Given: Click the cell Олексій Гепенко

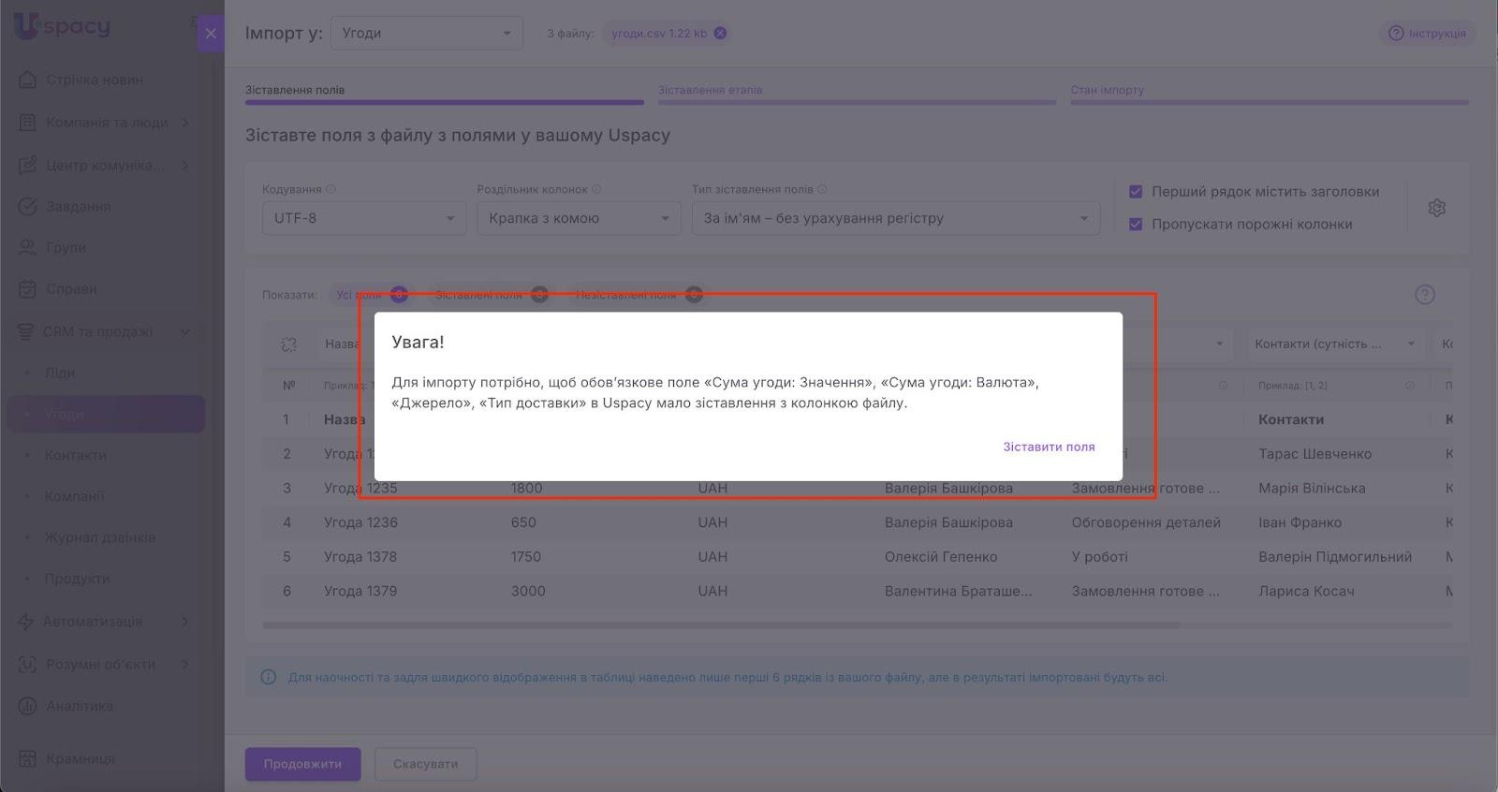Looking at the screenshot, I should 941,557.
